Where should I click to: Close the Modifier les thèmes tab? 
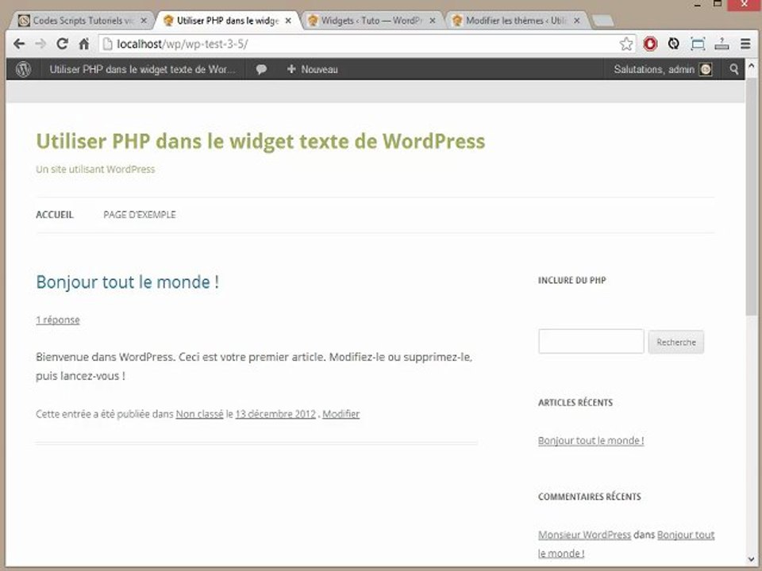[577, 21]
